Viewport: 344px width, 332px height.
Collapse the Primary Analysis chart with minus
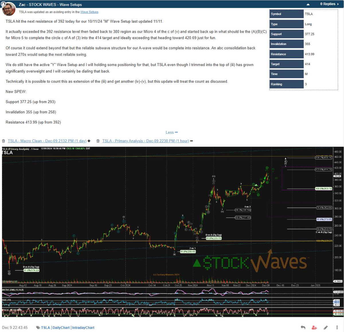(191, 141)
